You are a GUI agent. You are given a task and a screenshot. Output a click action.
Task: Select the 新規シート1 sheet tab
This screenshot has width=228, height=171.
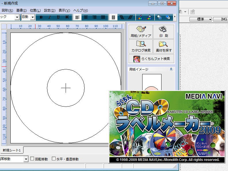12,150
